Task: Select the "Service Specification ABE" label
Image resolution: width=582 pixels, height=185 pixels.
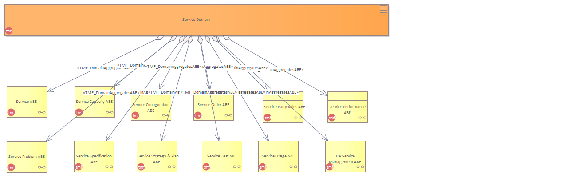Action: pyautogui.click(x=94, y=159)
